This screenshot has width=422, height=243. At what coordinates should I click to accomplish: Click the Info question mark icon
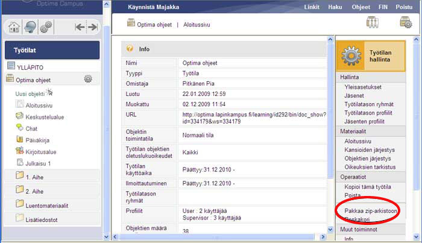(129, 49)
